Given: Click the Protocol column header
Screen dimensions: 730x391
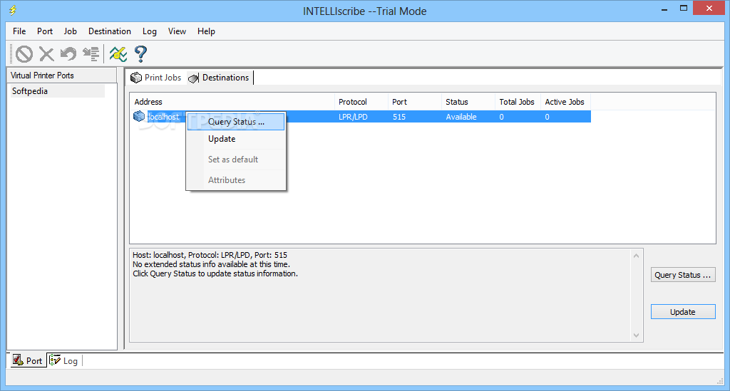Looking at the screenshot, I should click(361, 102).
